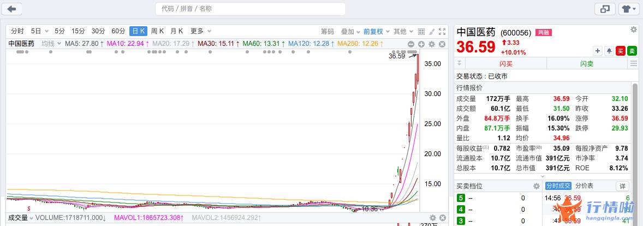Click the green 卖 sell button
This screenshot has width=643, height=226.
tap(632, 51)
